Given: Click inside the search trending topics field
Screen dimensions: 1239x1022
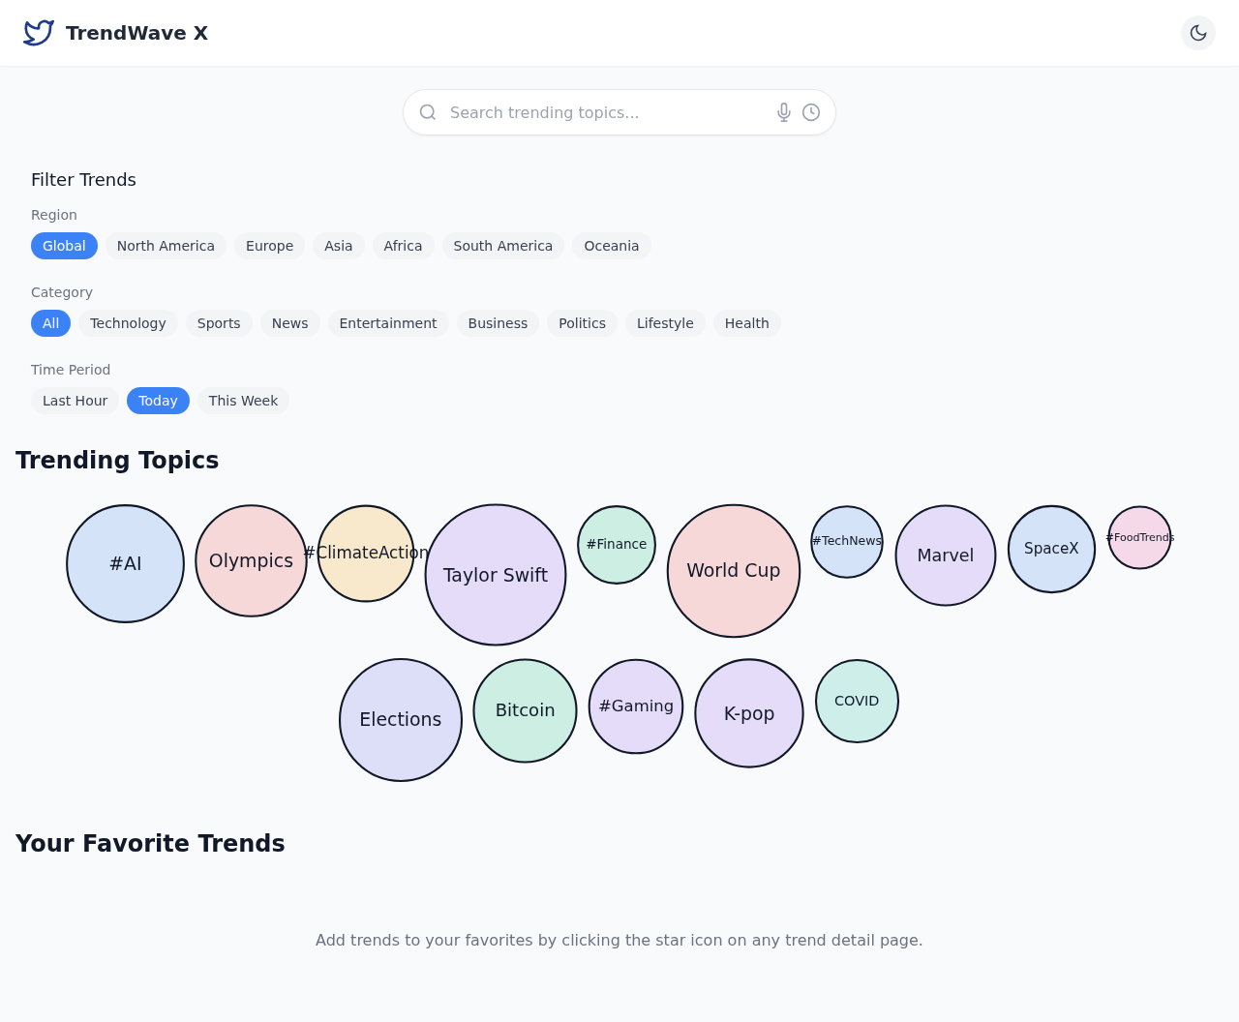Looking at the screenshot, I should pos(600,111).
